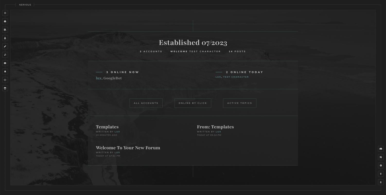Click the 3 ONLINE NOW heading
Image resolution: width=386 pixels, height=195 pixels.
[122, 72]
